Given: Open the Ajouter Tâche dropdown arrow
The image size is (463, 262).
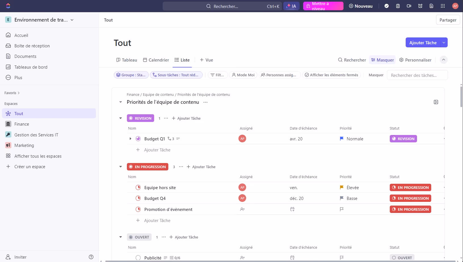Looking at the screenshot, I should pos(444,43).
